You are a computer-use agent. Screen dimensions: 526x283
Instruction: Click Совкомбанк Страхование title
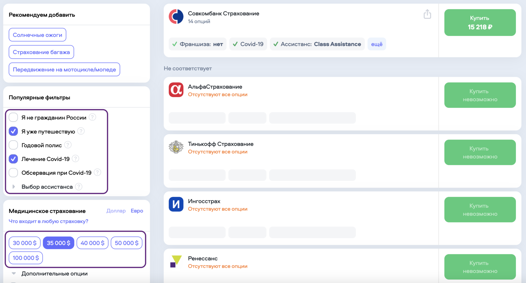click(x=224, y=13)
